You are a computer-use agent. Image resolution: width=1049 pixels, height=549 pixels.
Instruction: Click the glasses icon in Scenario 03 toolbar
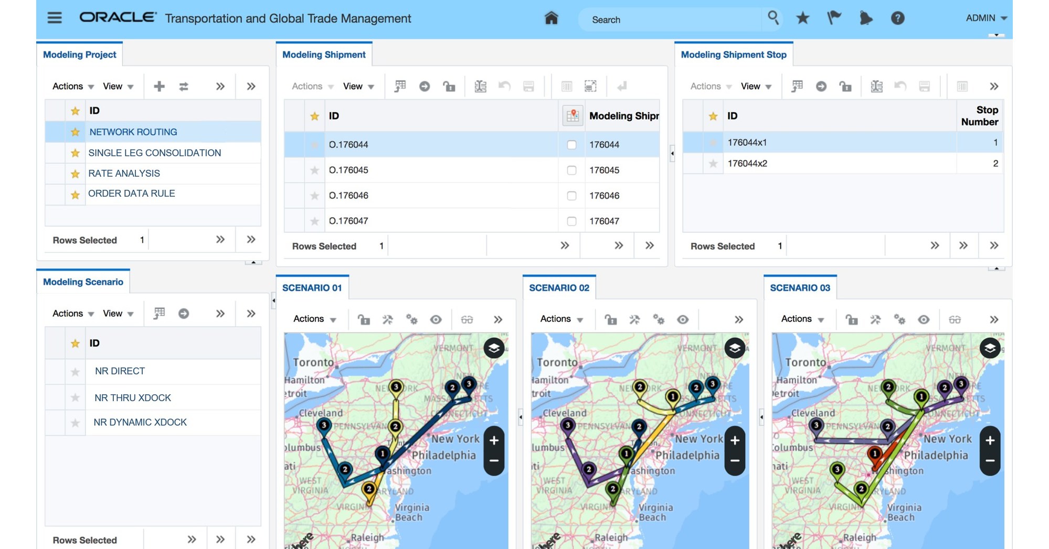955,319
